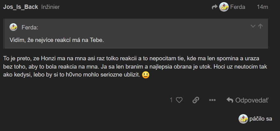Click Ferda's avatar in the post header

224,7
